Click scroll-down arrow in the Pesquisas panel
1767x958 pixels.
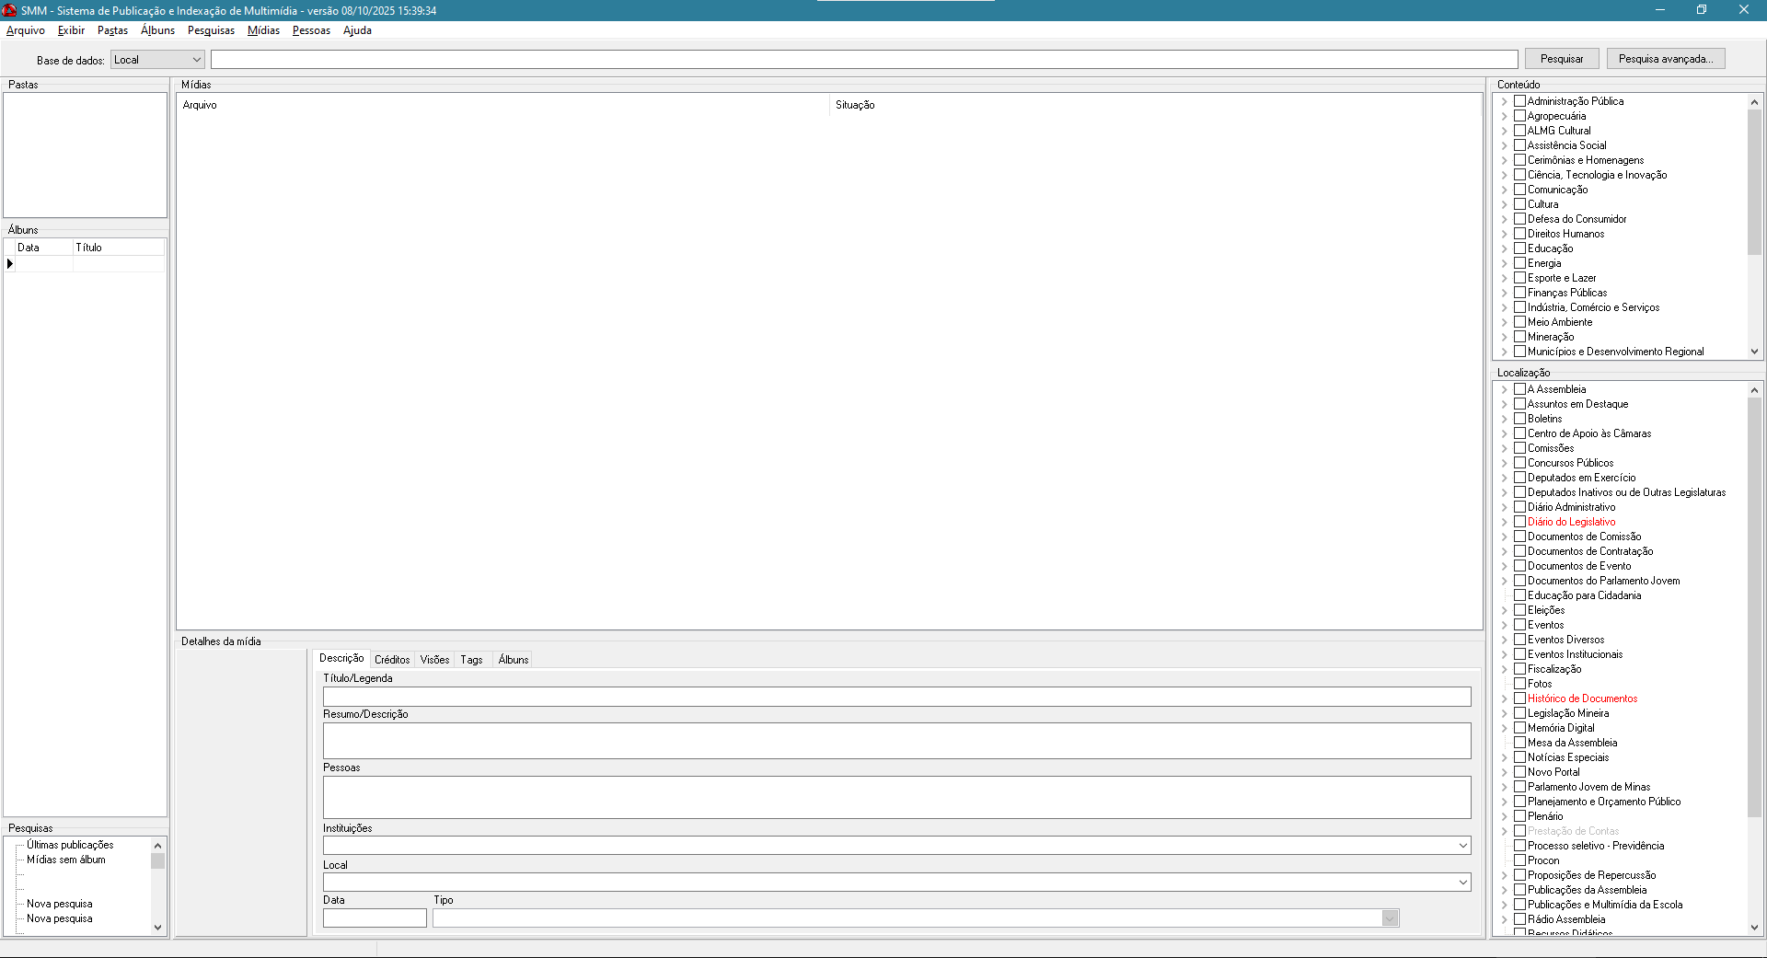click(157, 928)
